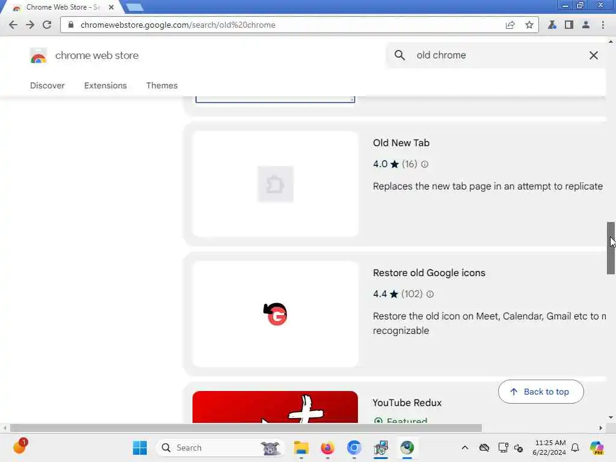Reload the Chrome Web Store page
This screenshot has height=462, width=616.
pyautogui.click(x=47, y=25)
